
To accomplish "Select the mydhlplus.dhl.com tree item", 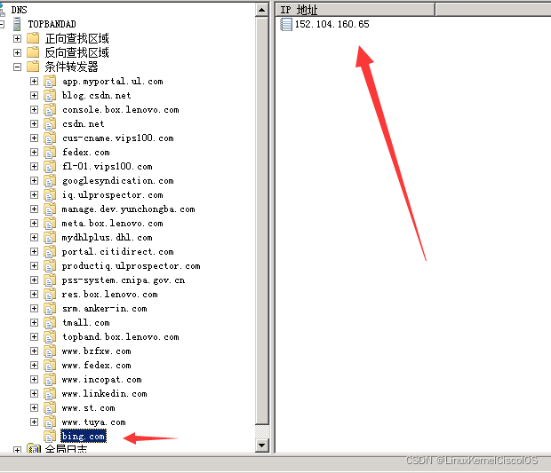I will click(108, 238).
